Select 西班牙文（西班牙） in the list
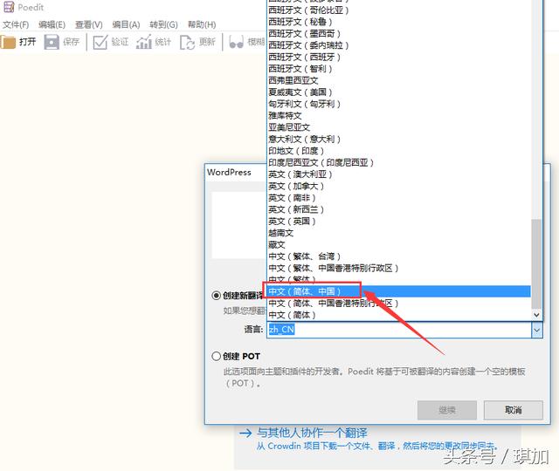 pyautogui.click(x=399, y=57)
